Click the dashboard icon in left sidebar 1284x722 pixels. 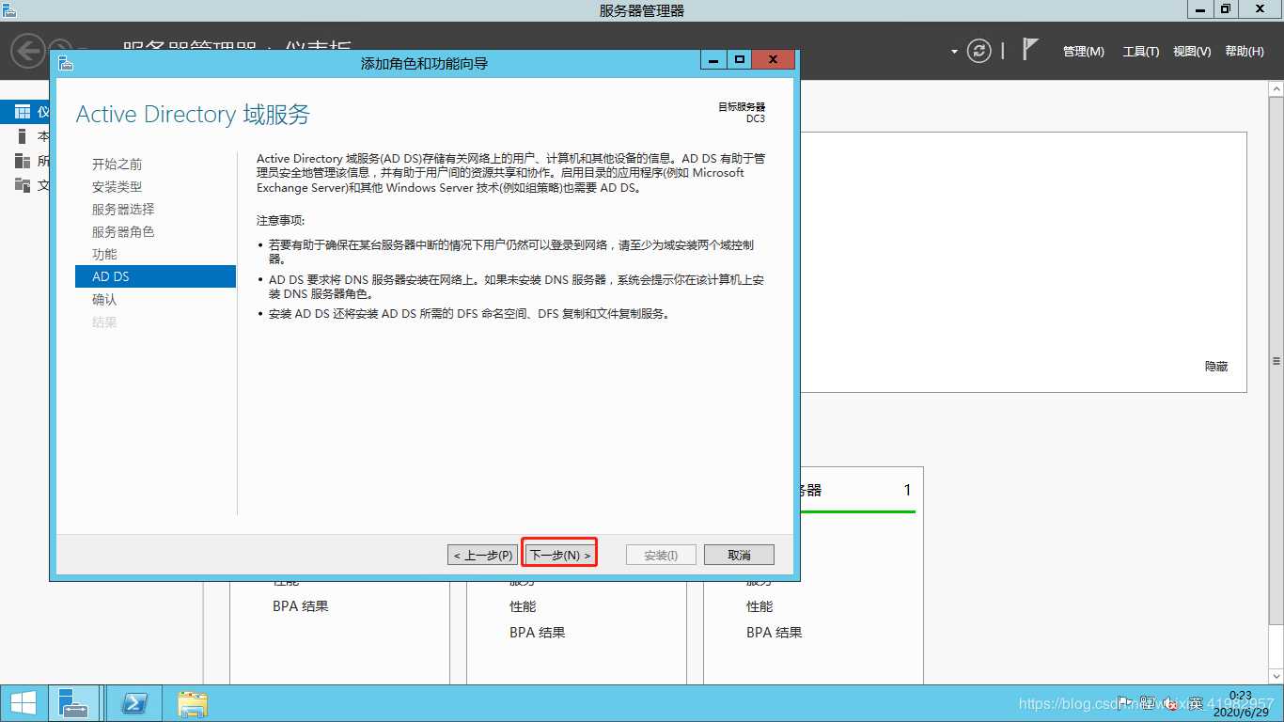tap(23, 112)
